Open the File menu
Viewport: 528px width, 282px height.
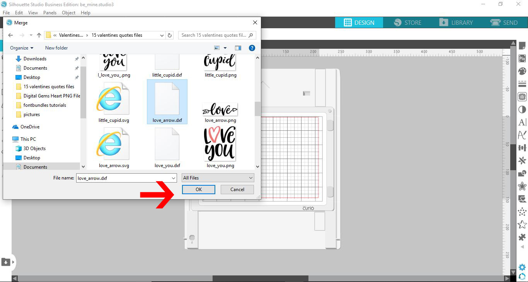[x=6, y=13]
